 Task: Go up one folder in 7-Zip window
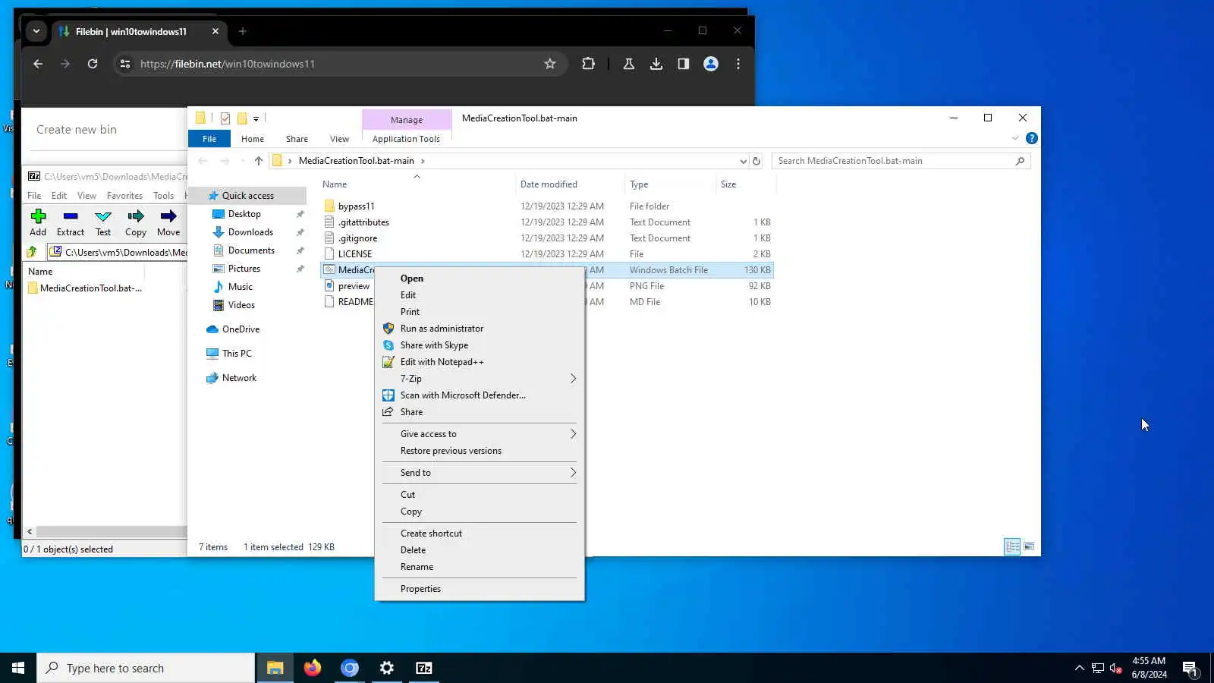[32, 252]
